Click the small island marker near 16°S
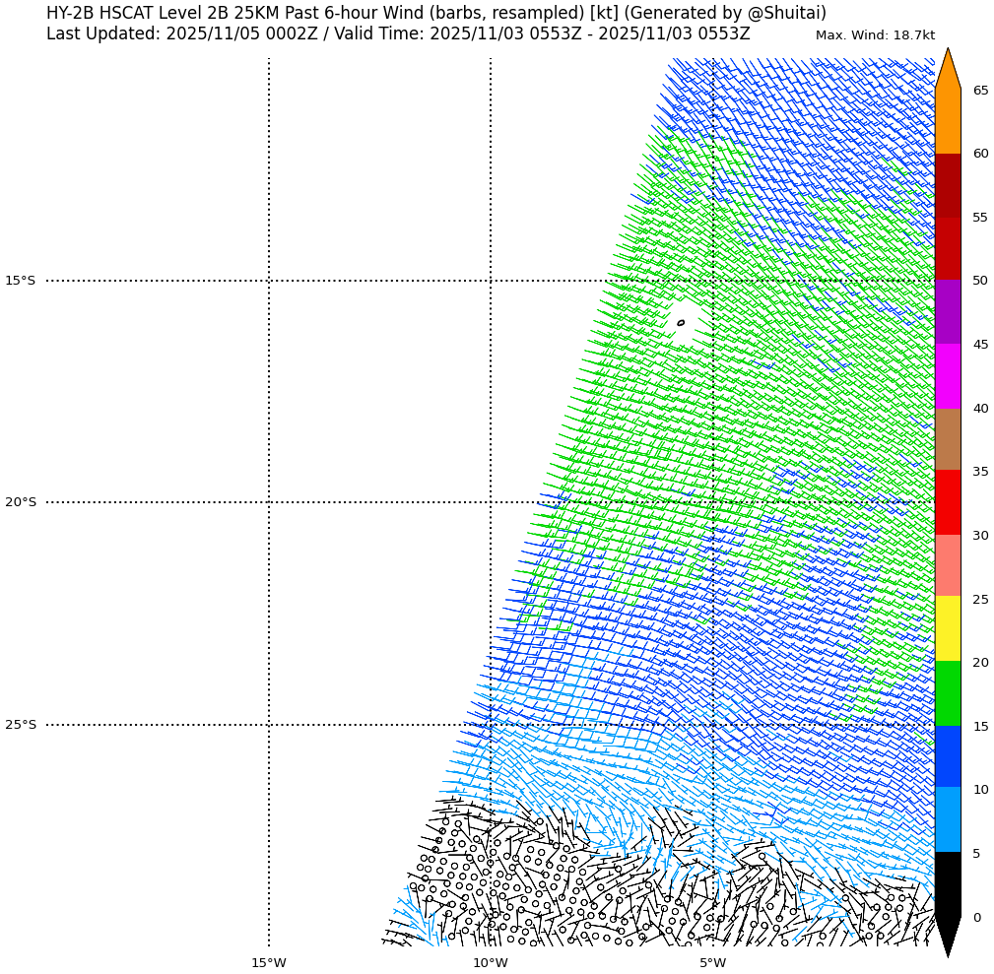The width and height of the screenshot is (994, 974). pyautogui.click(x=681, y=322)
